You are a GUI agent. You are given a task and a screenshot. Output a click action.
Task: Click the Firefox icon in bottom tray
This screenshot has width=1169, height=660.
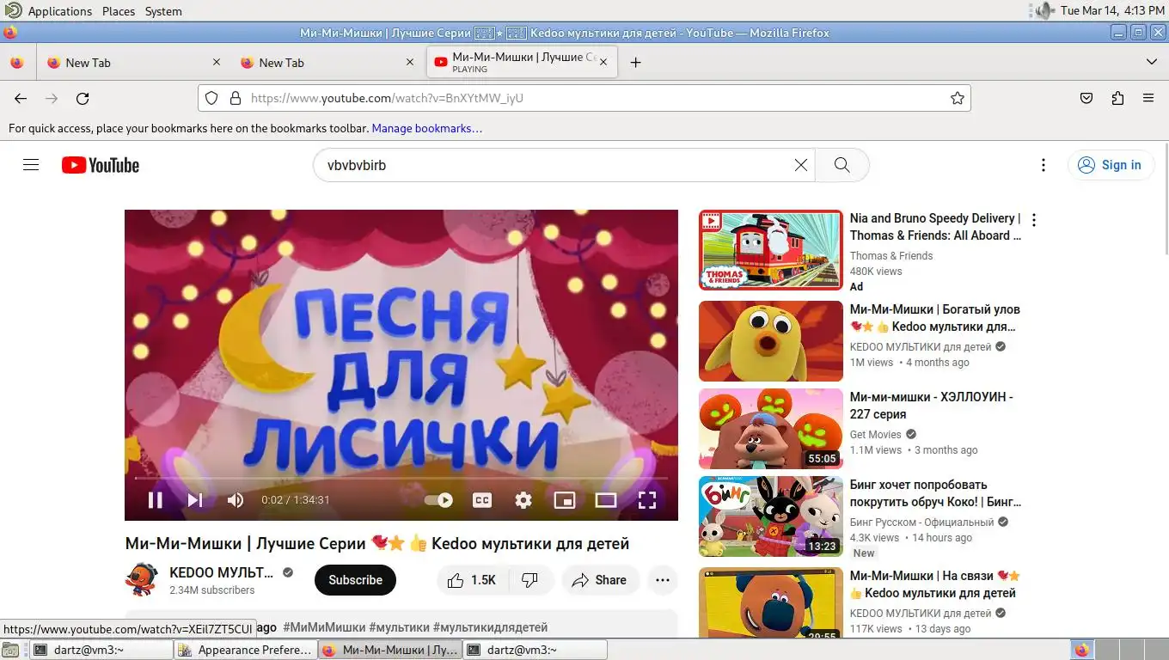pyautogui.click(x=1081, y=650)
